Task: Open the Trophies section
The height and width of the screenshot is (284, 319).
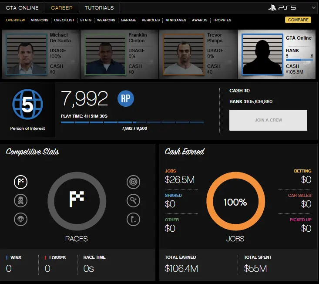Action: click(x=222, y=20)
